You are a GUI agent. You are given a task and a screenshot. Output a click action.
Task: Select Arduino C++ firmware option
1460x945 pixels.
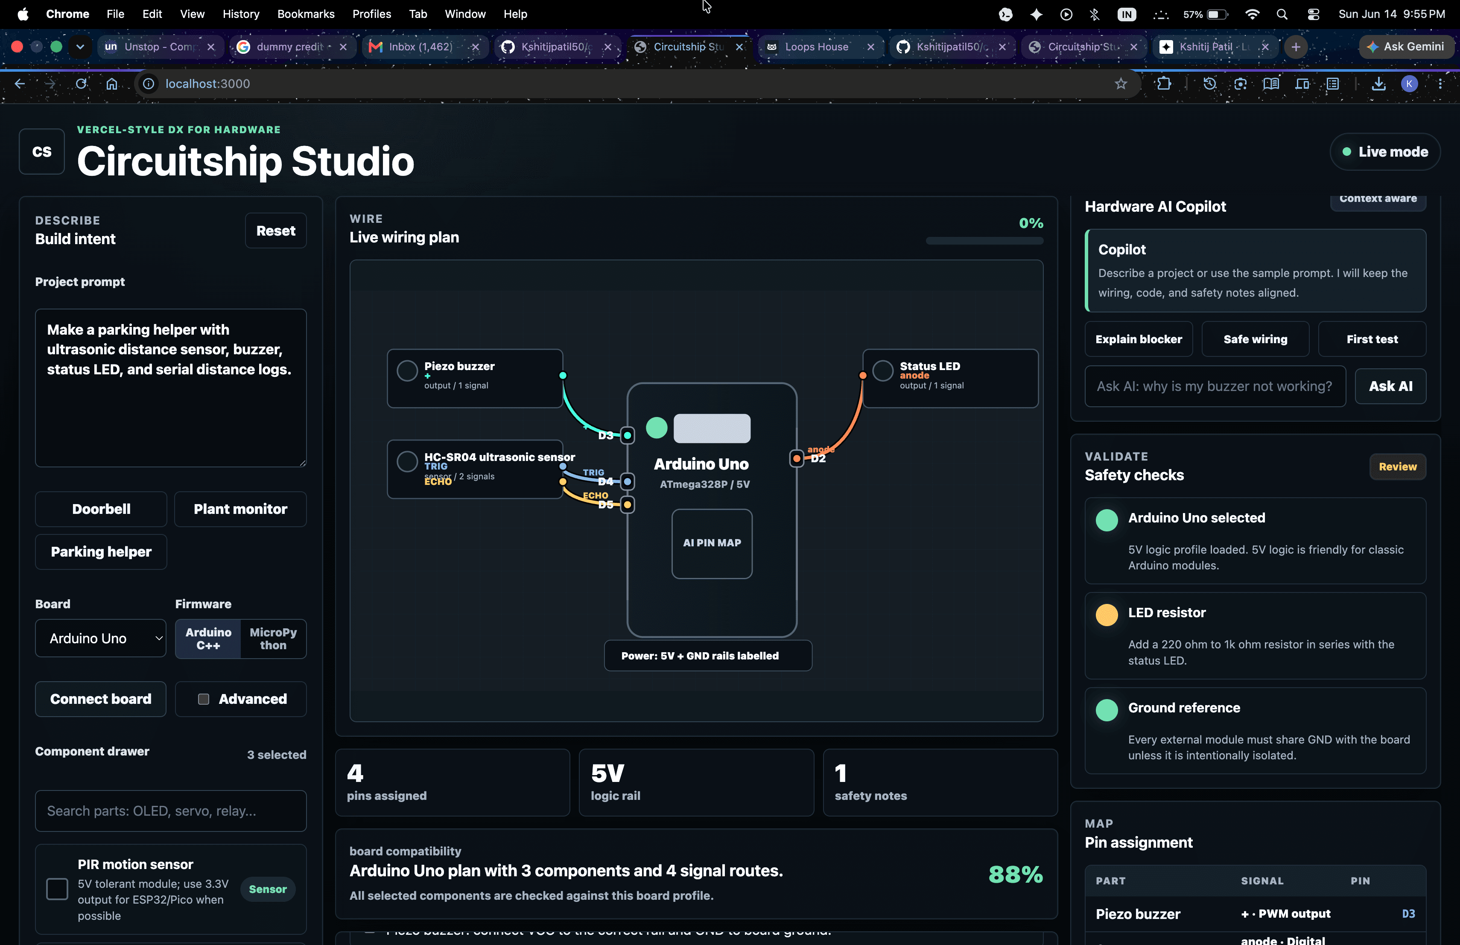coord(209,639)
